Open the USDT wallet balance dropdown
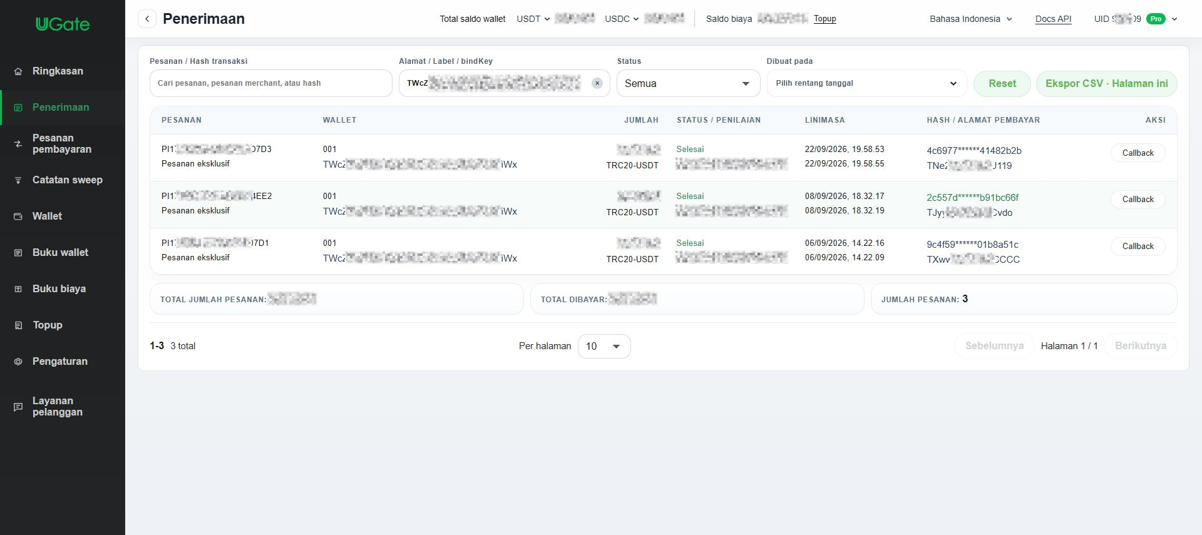This screenshot has width=1202, height=535. click(533, 19)
